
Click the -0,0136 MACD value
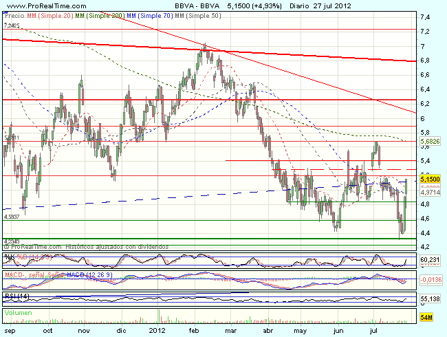coord(430,280)
